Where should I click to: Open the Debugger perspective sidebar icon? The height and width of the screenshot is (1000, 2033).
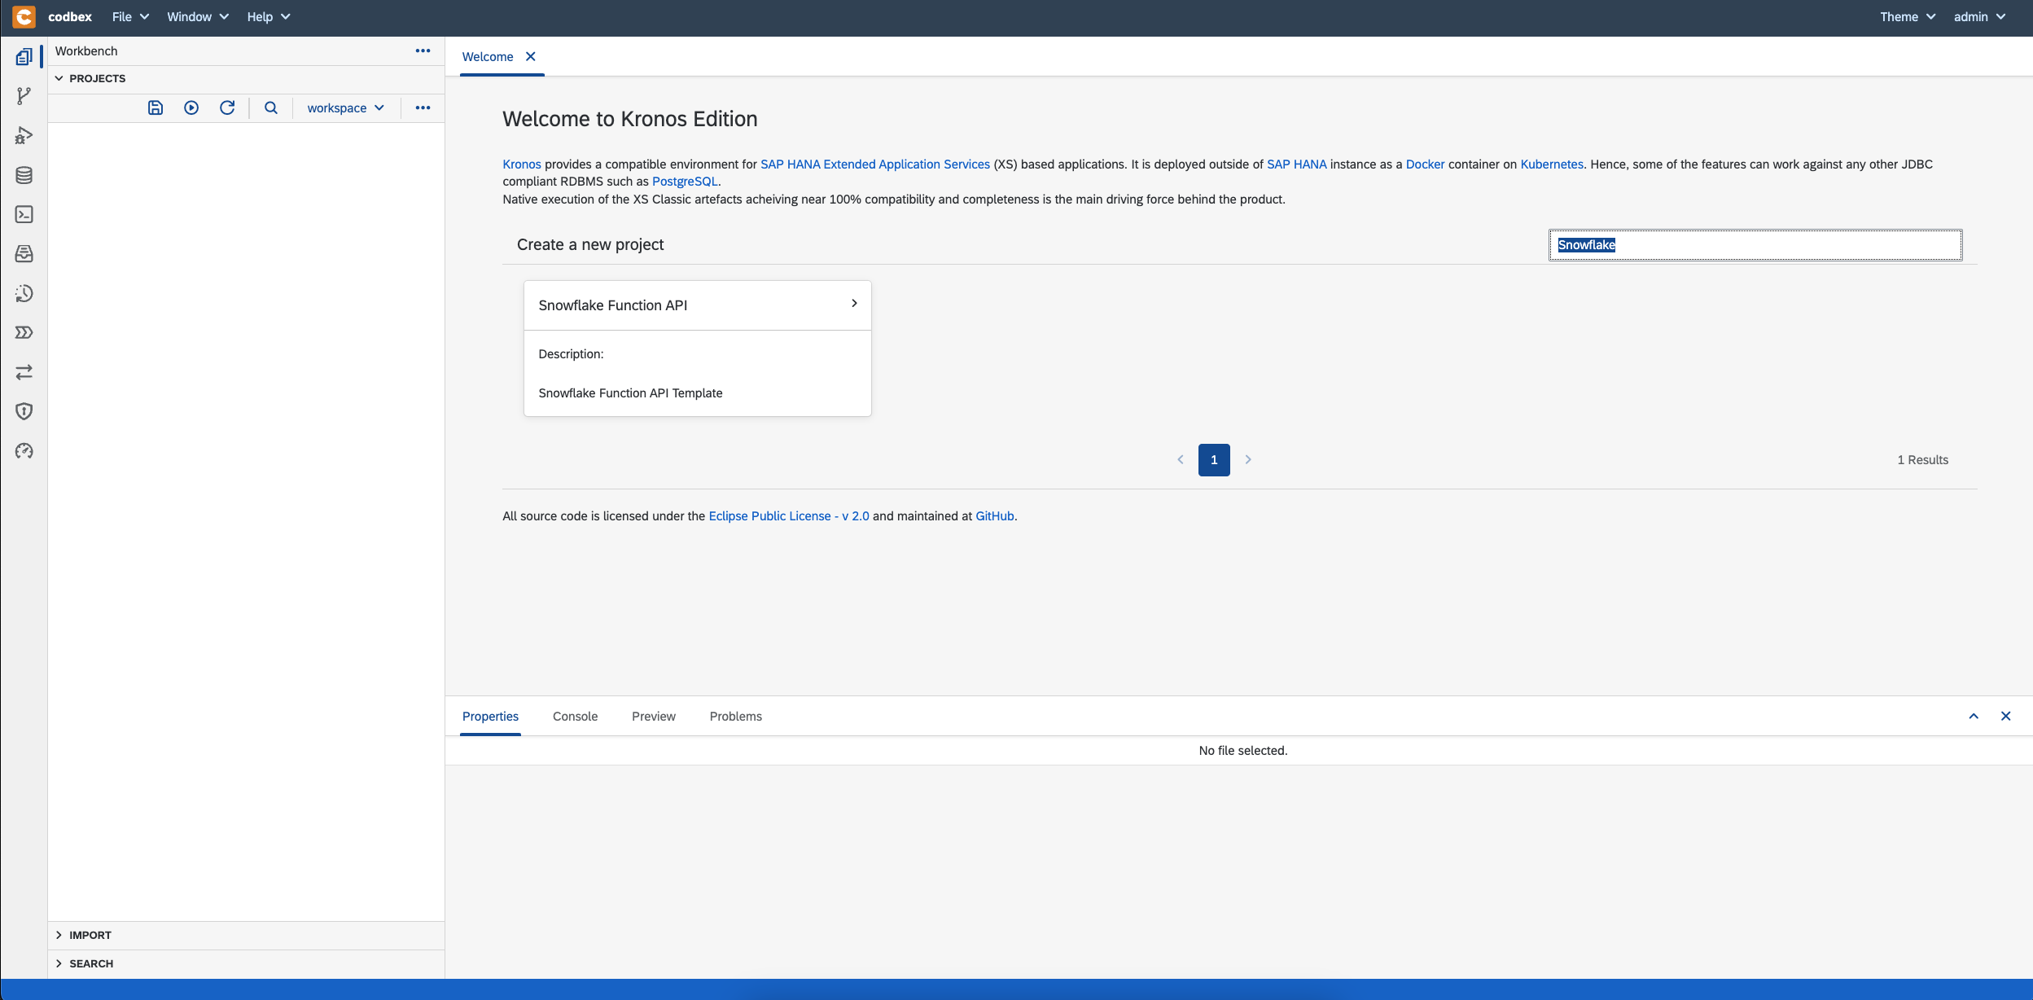24,135
